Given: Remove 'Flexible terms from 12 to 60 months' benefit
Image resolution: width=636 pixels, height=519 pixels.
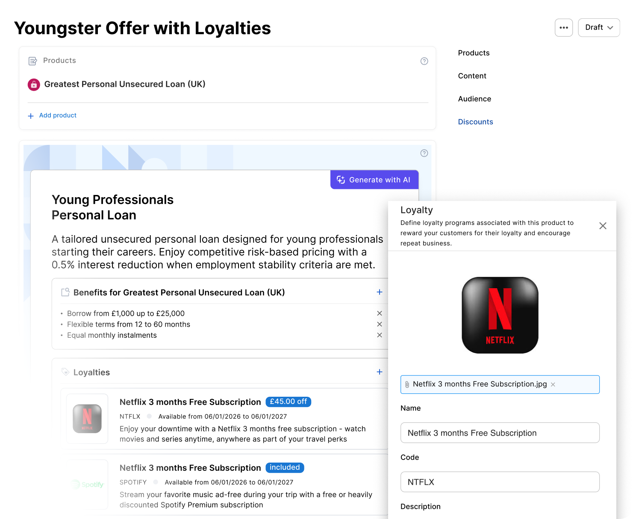Looking at the screenshot, I should (379, 324).
